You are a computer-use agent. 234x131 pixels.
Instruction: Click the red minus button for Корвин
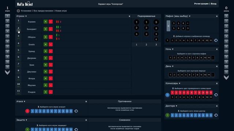tap(50, 22)
